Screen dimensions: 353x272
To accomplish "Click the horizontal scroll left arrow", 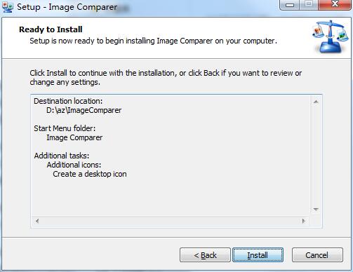I will (x=37, y=221).
